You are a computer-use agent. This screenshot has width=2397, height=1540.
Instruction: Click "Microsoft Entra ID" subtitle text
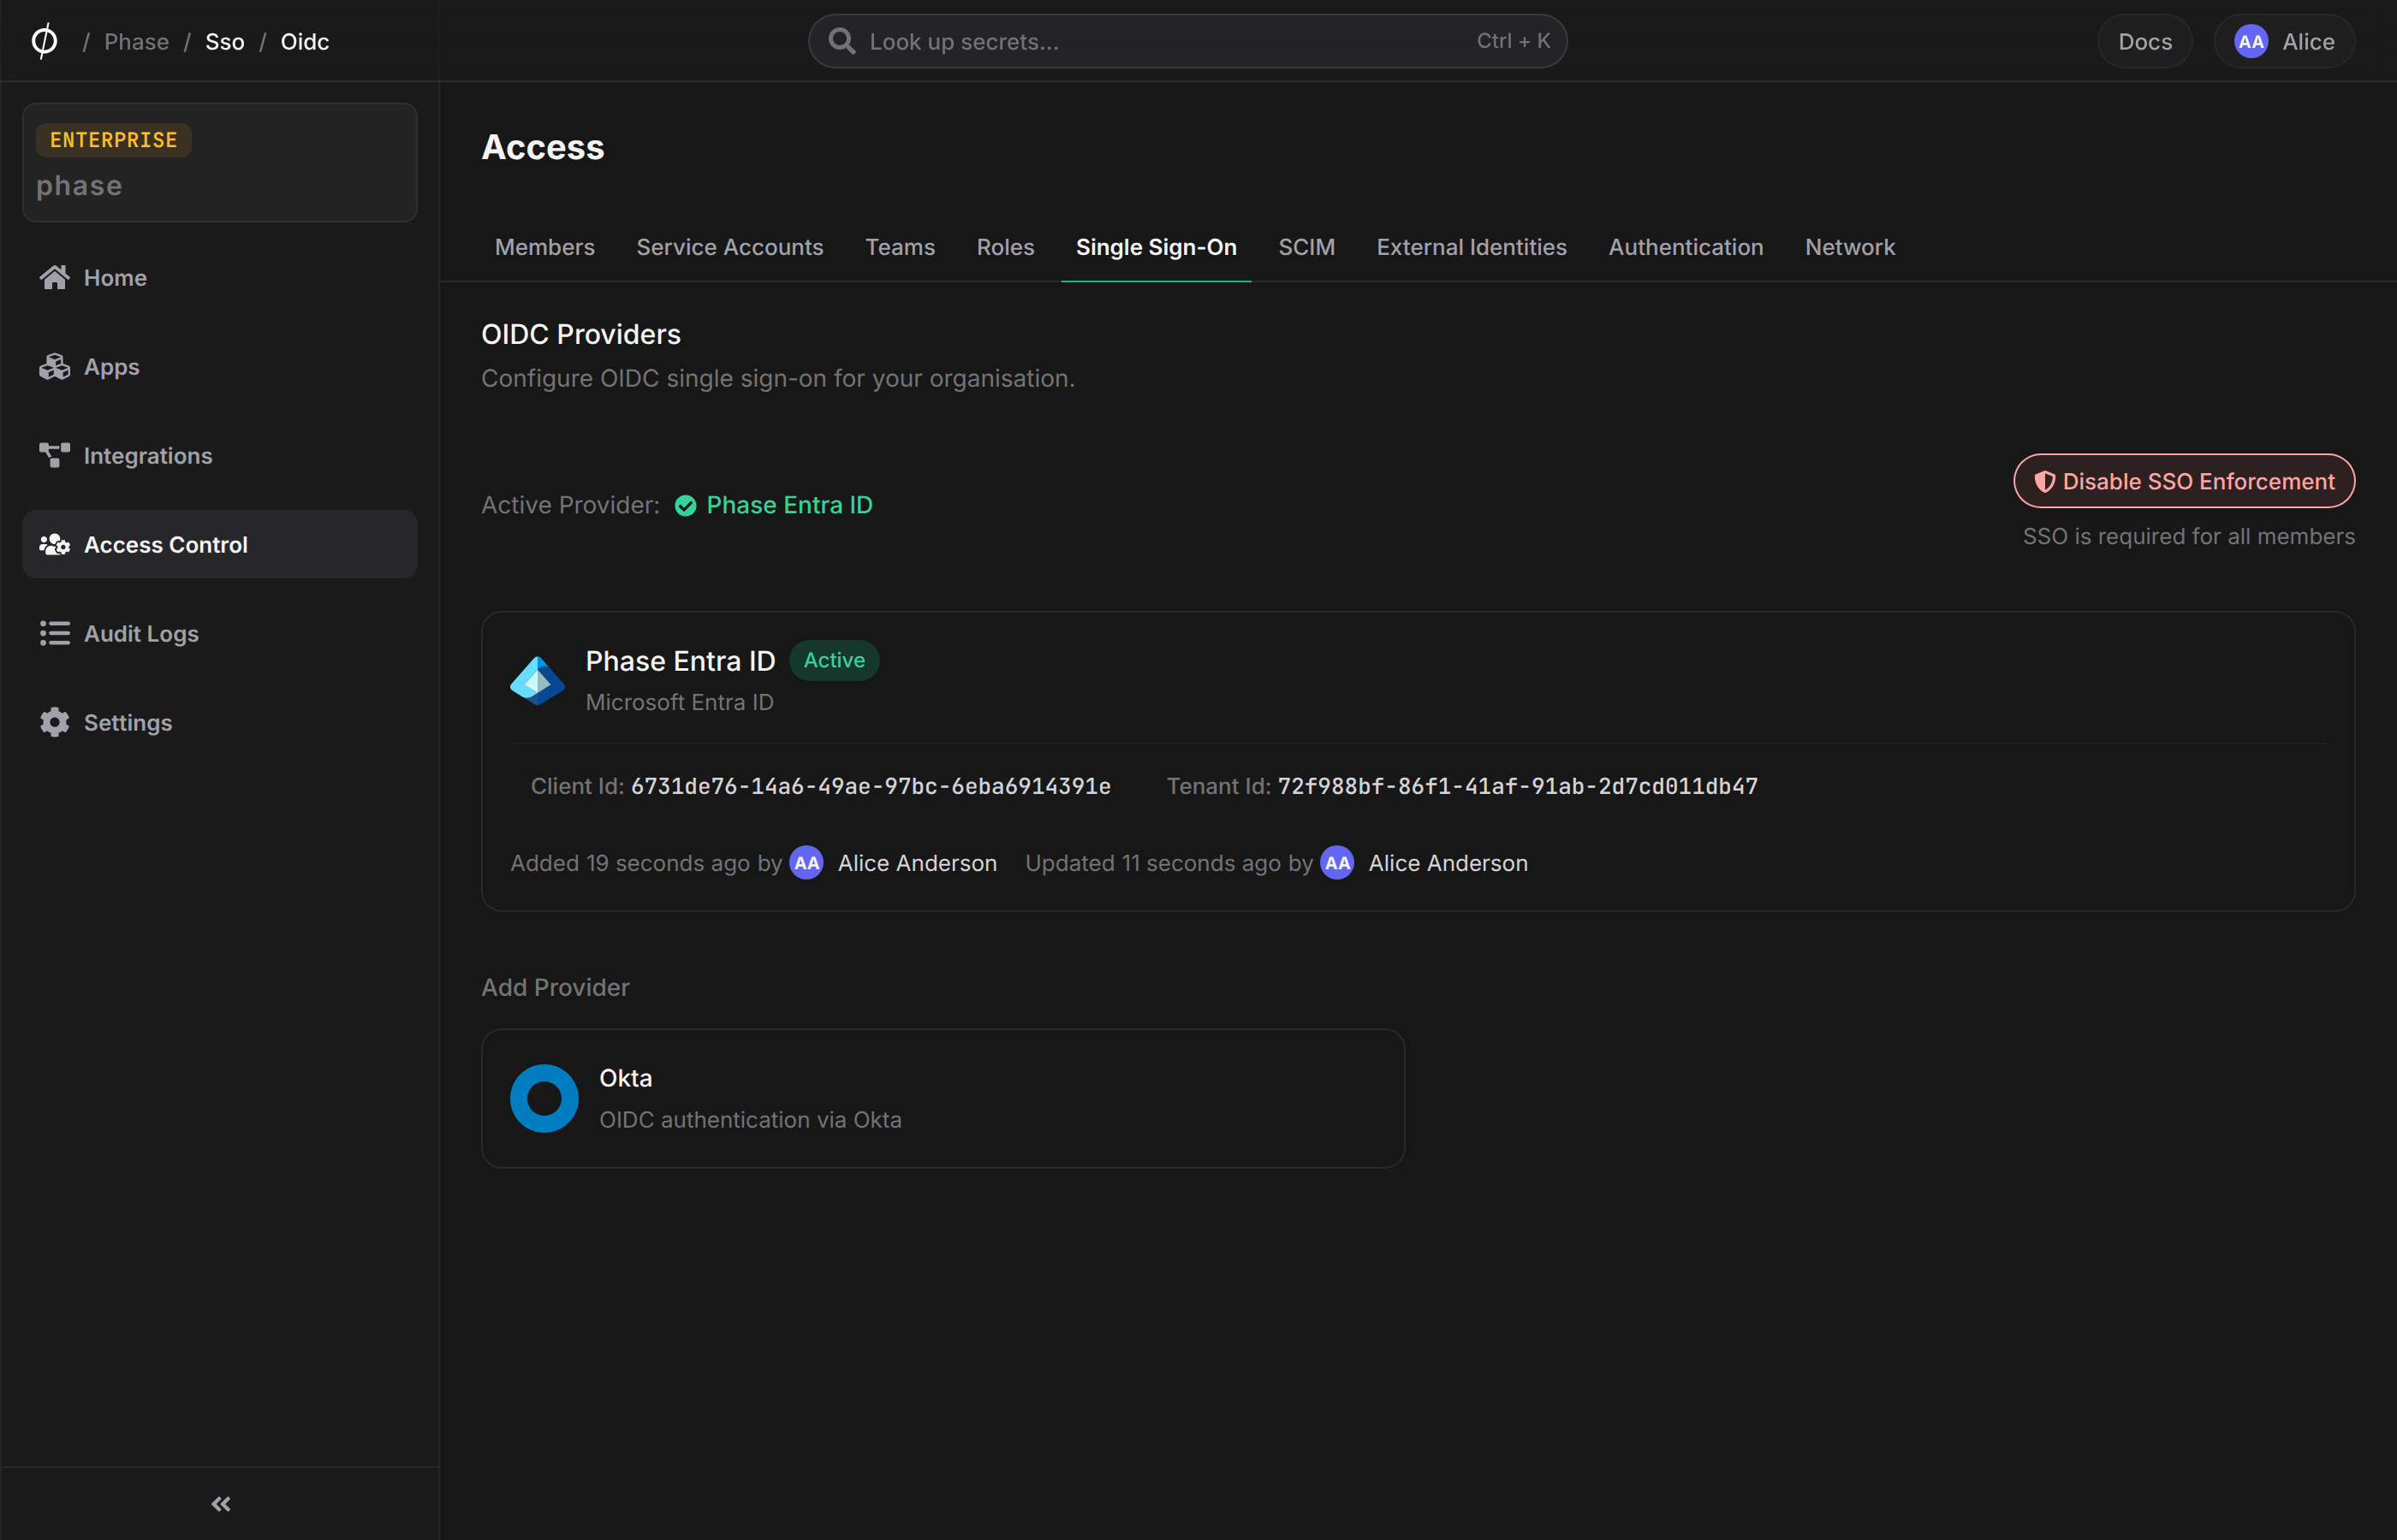[x=678, y=703]
